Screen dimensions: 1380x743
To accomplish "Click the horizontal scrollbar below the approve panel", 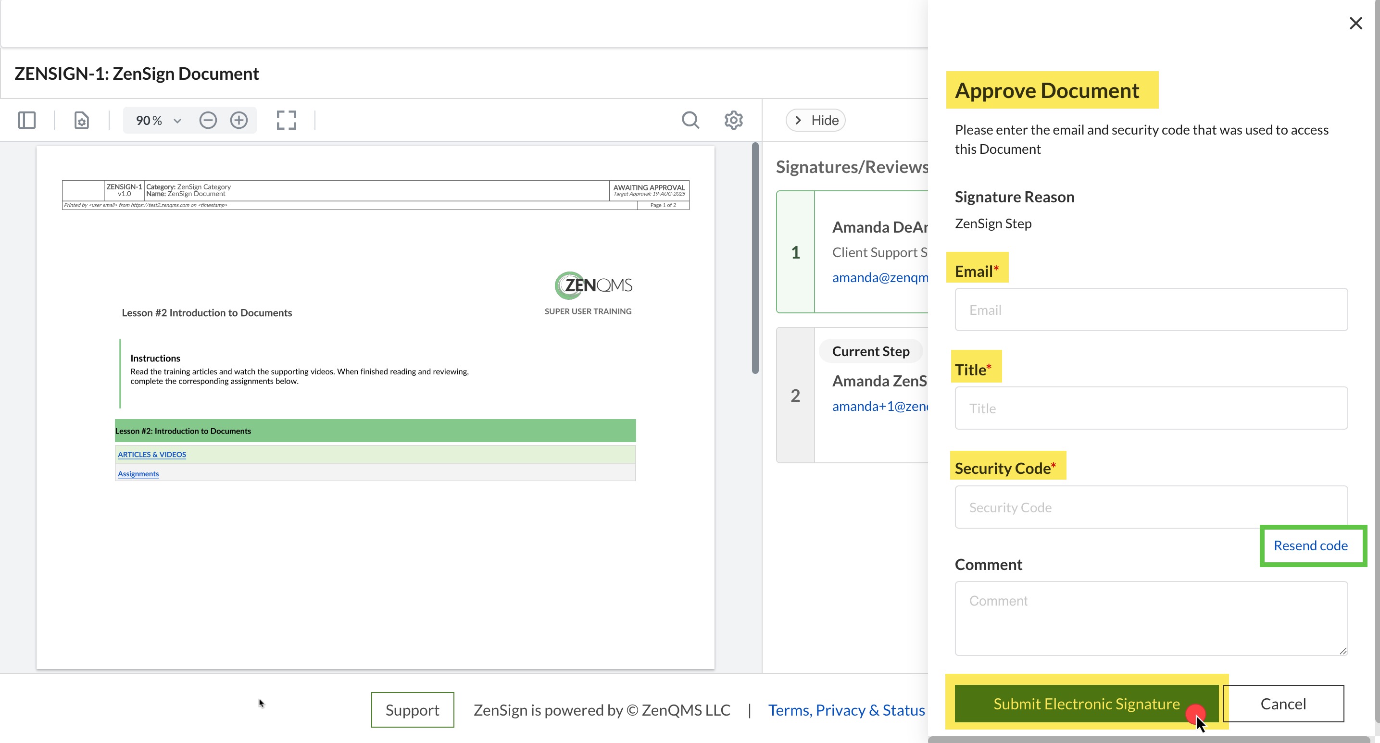I will [x=1149, y=739].
